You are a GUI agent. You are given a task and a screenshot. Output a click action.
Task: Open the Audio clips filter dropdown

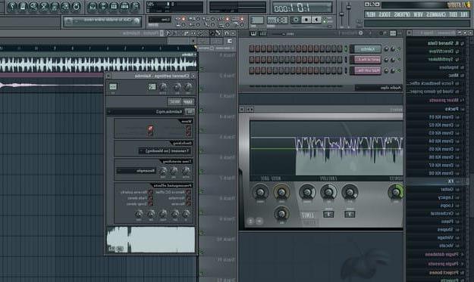coord(378,88)
